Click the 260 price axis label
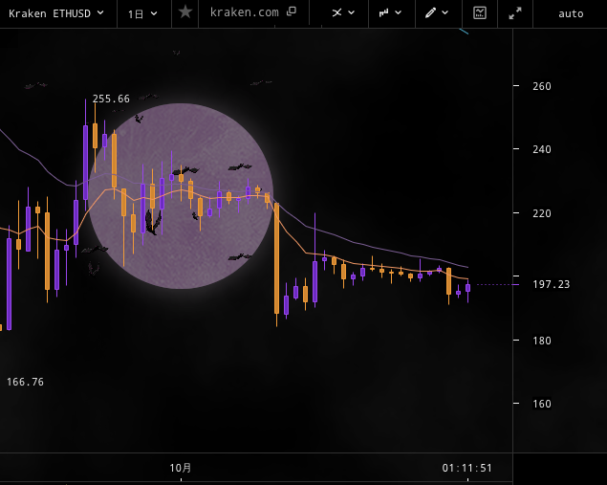This screenshot has height=485, width=607. pyautogui.click(x=542, y=86)
